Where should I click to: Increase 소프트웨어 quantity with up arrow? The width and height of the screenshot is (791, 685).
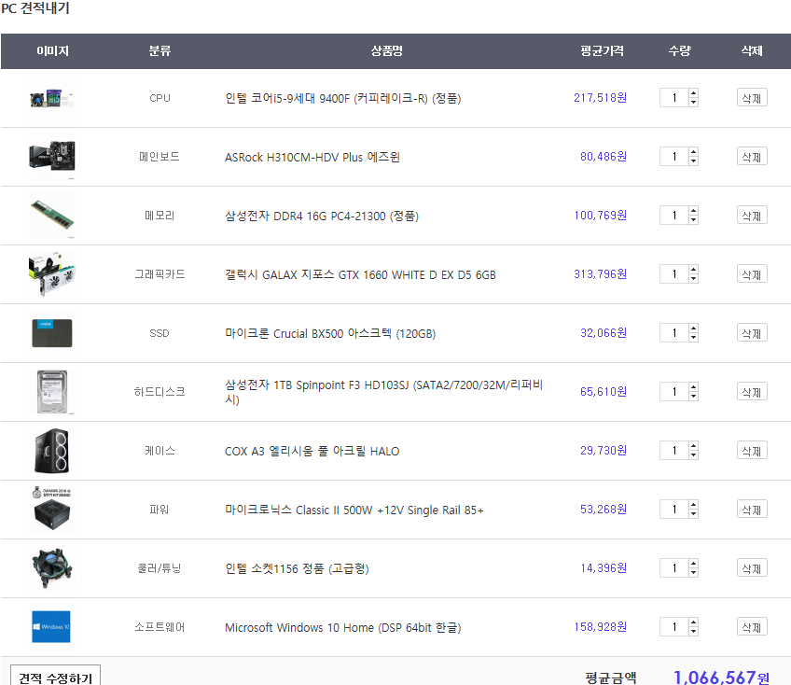(x=694, y=622)
